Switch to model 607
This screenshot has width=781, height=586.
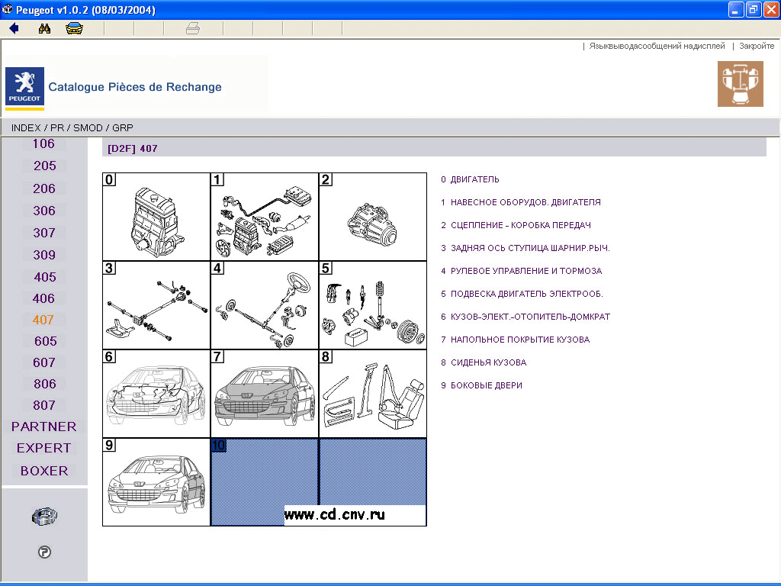[x=43, y=362]
